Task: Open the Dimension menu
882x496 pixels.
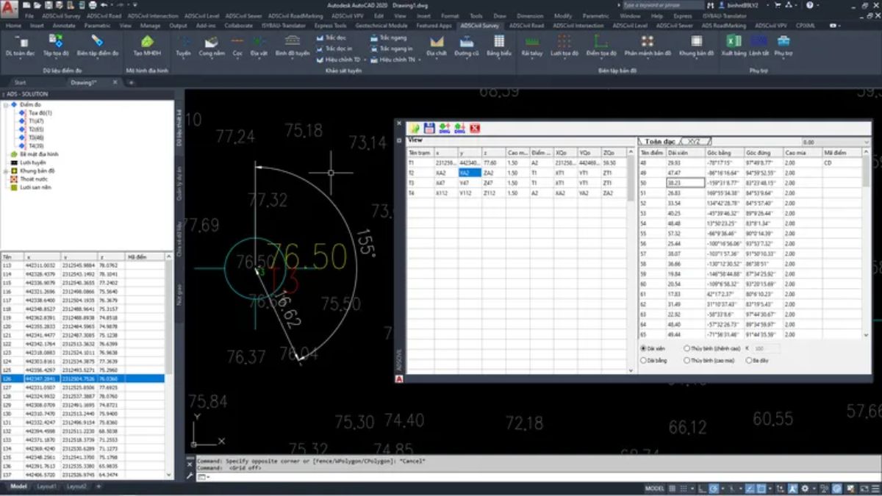Action: click(x=530, y=15)
